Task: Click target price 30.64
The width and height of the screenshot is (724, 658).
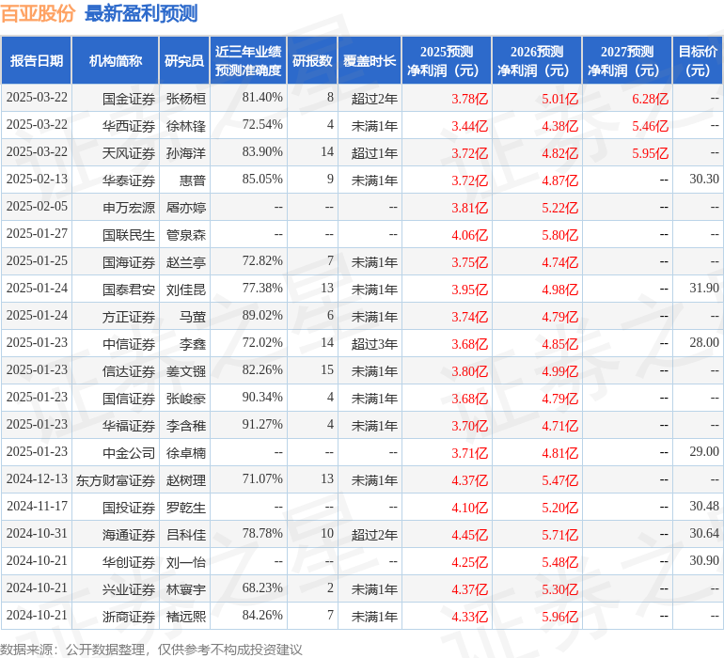Action: coord(704,533)
